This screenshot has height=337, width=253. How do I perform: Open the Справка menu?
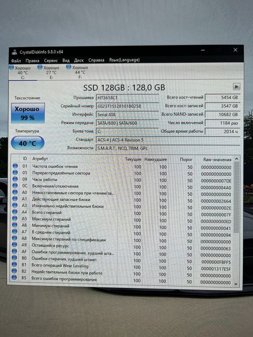point(96,60)
